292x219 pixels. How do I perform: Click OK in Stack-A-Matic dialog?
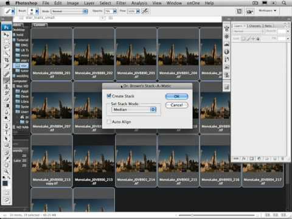(x=176, y=96)
